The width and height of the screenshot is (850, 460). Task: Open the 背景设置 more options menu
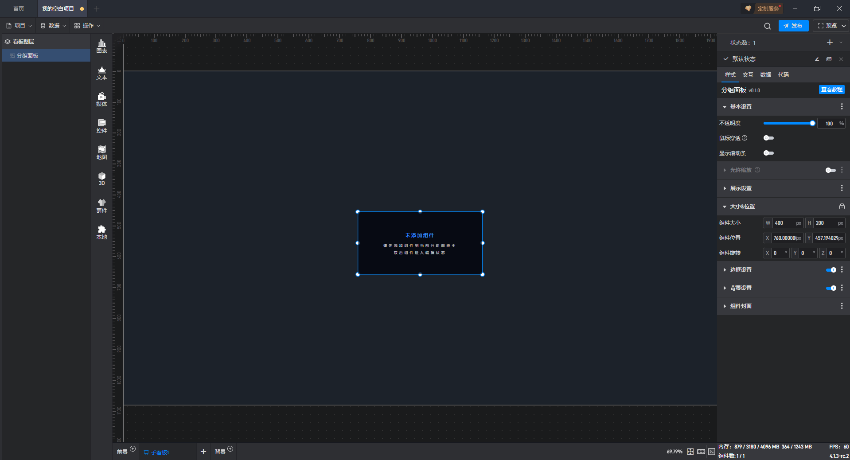point(842,288)
